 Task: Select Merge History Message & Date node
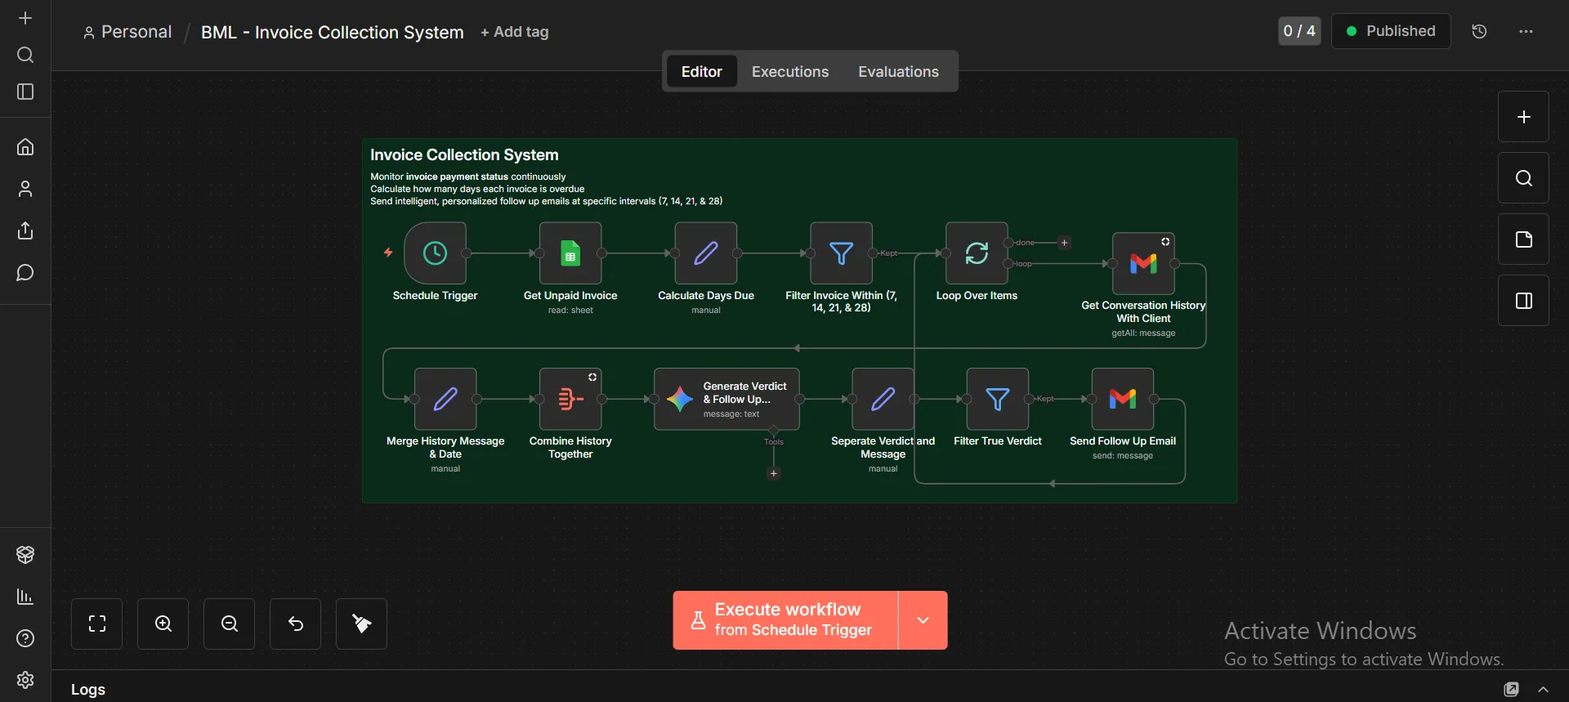coord(445,399)
